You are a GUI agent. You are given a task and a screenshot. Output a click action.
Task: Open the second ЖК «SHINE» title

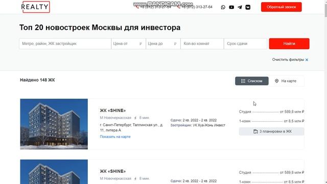(113, 171)
